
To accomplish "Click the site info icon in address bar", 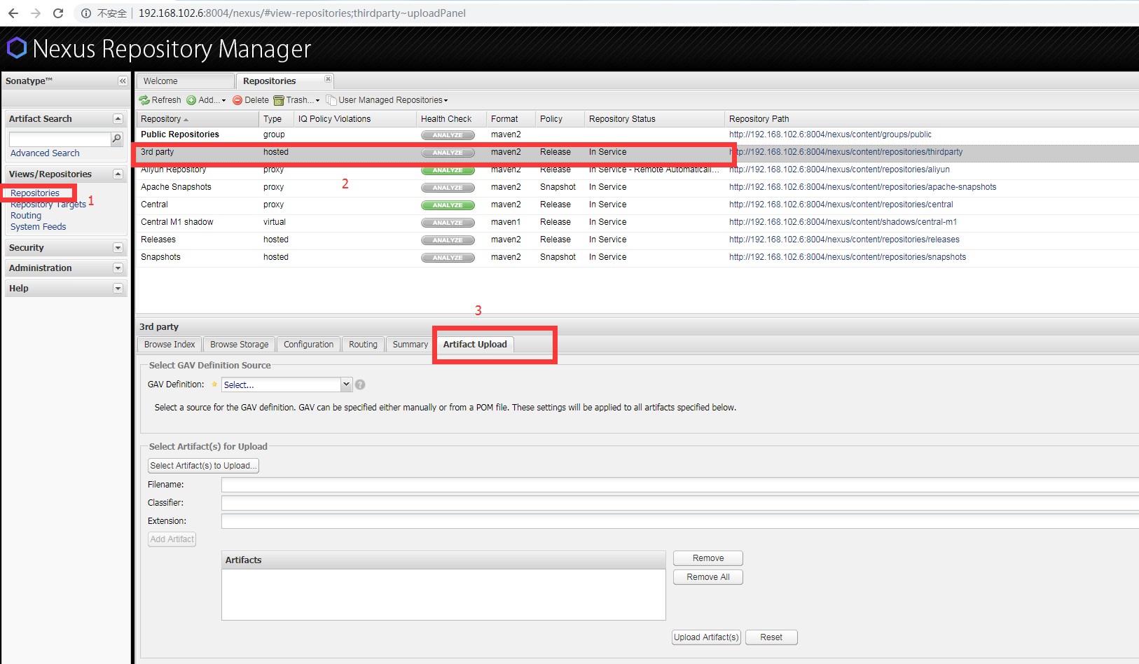I will 85,13.
